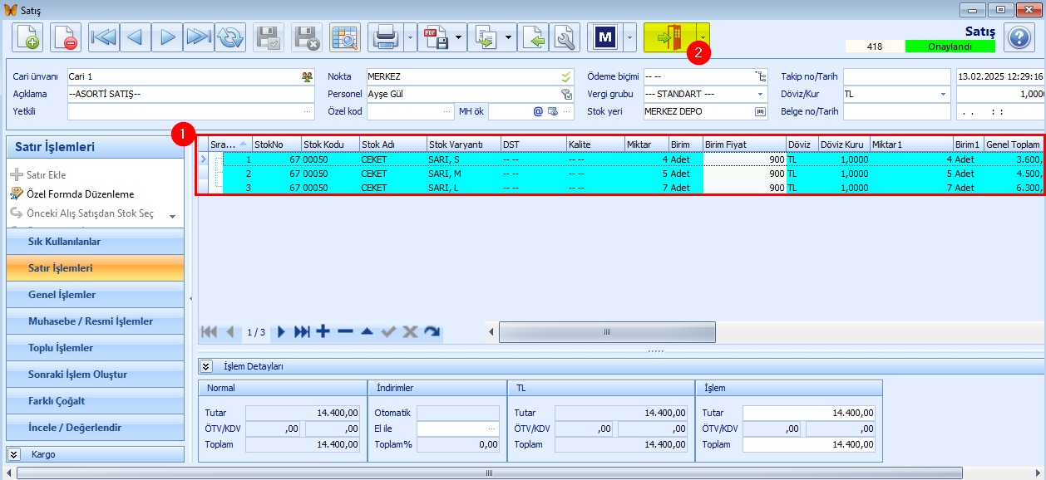Click the printer icon
The width and height of the screenshot is (1046, 480).
[x=386, y=37]
